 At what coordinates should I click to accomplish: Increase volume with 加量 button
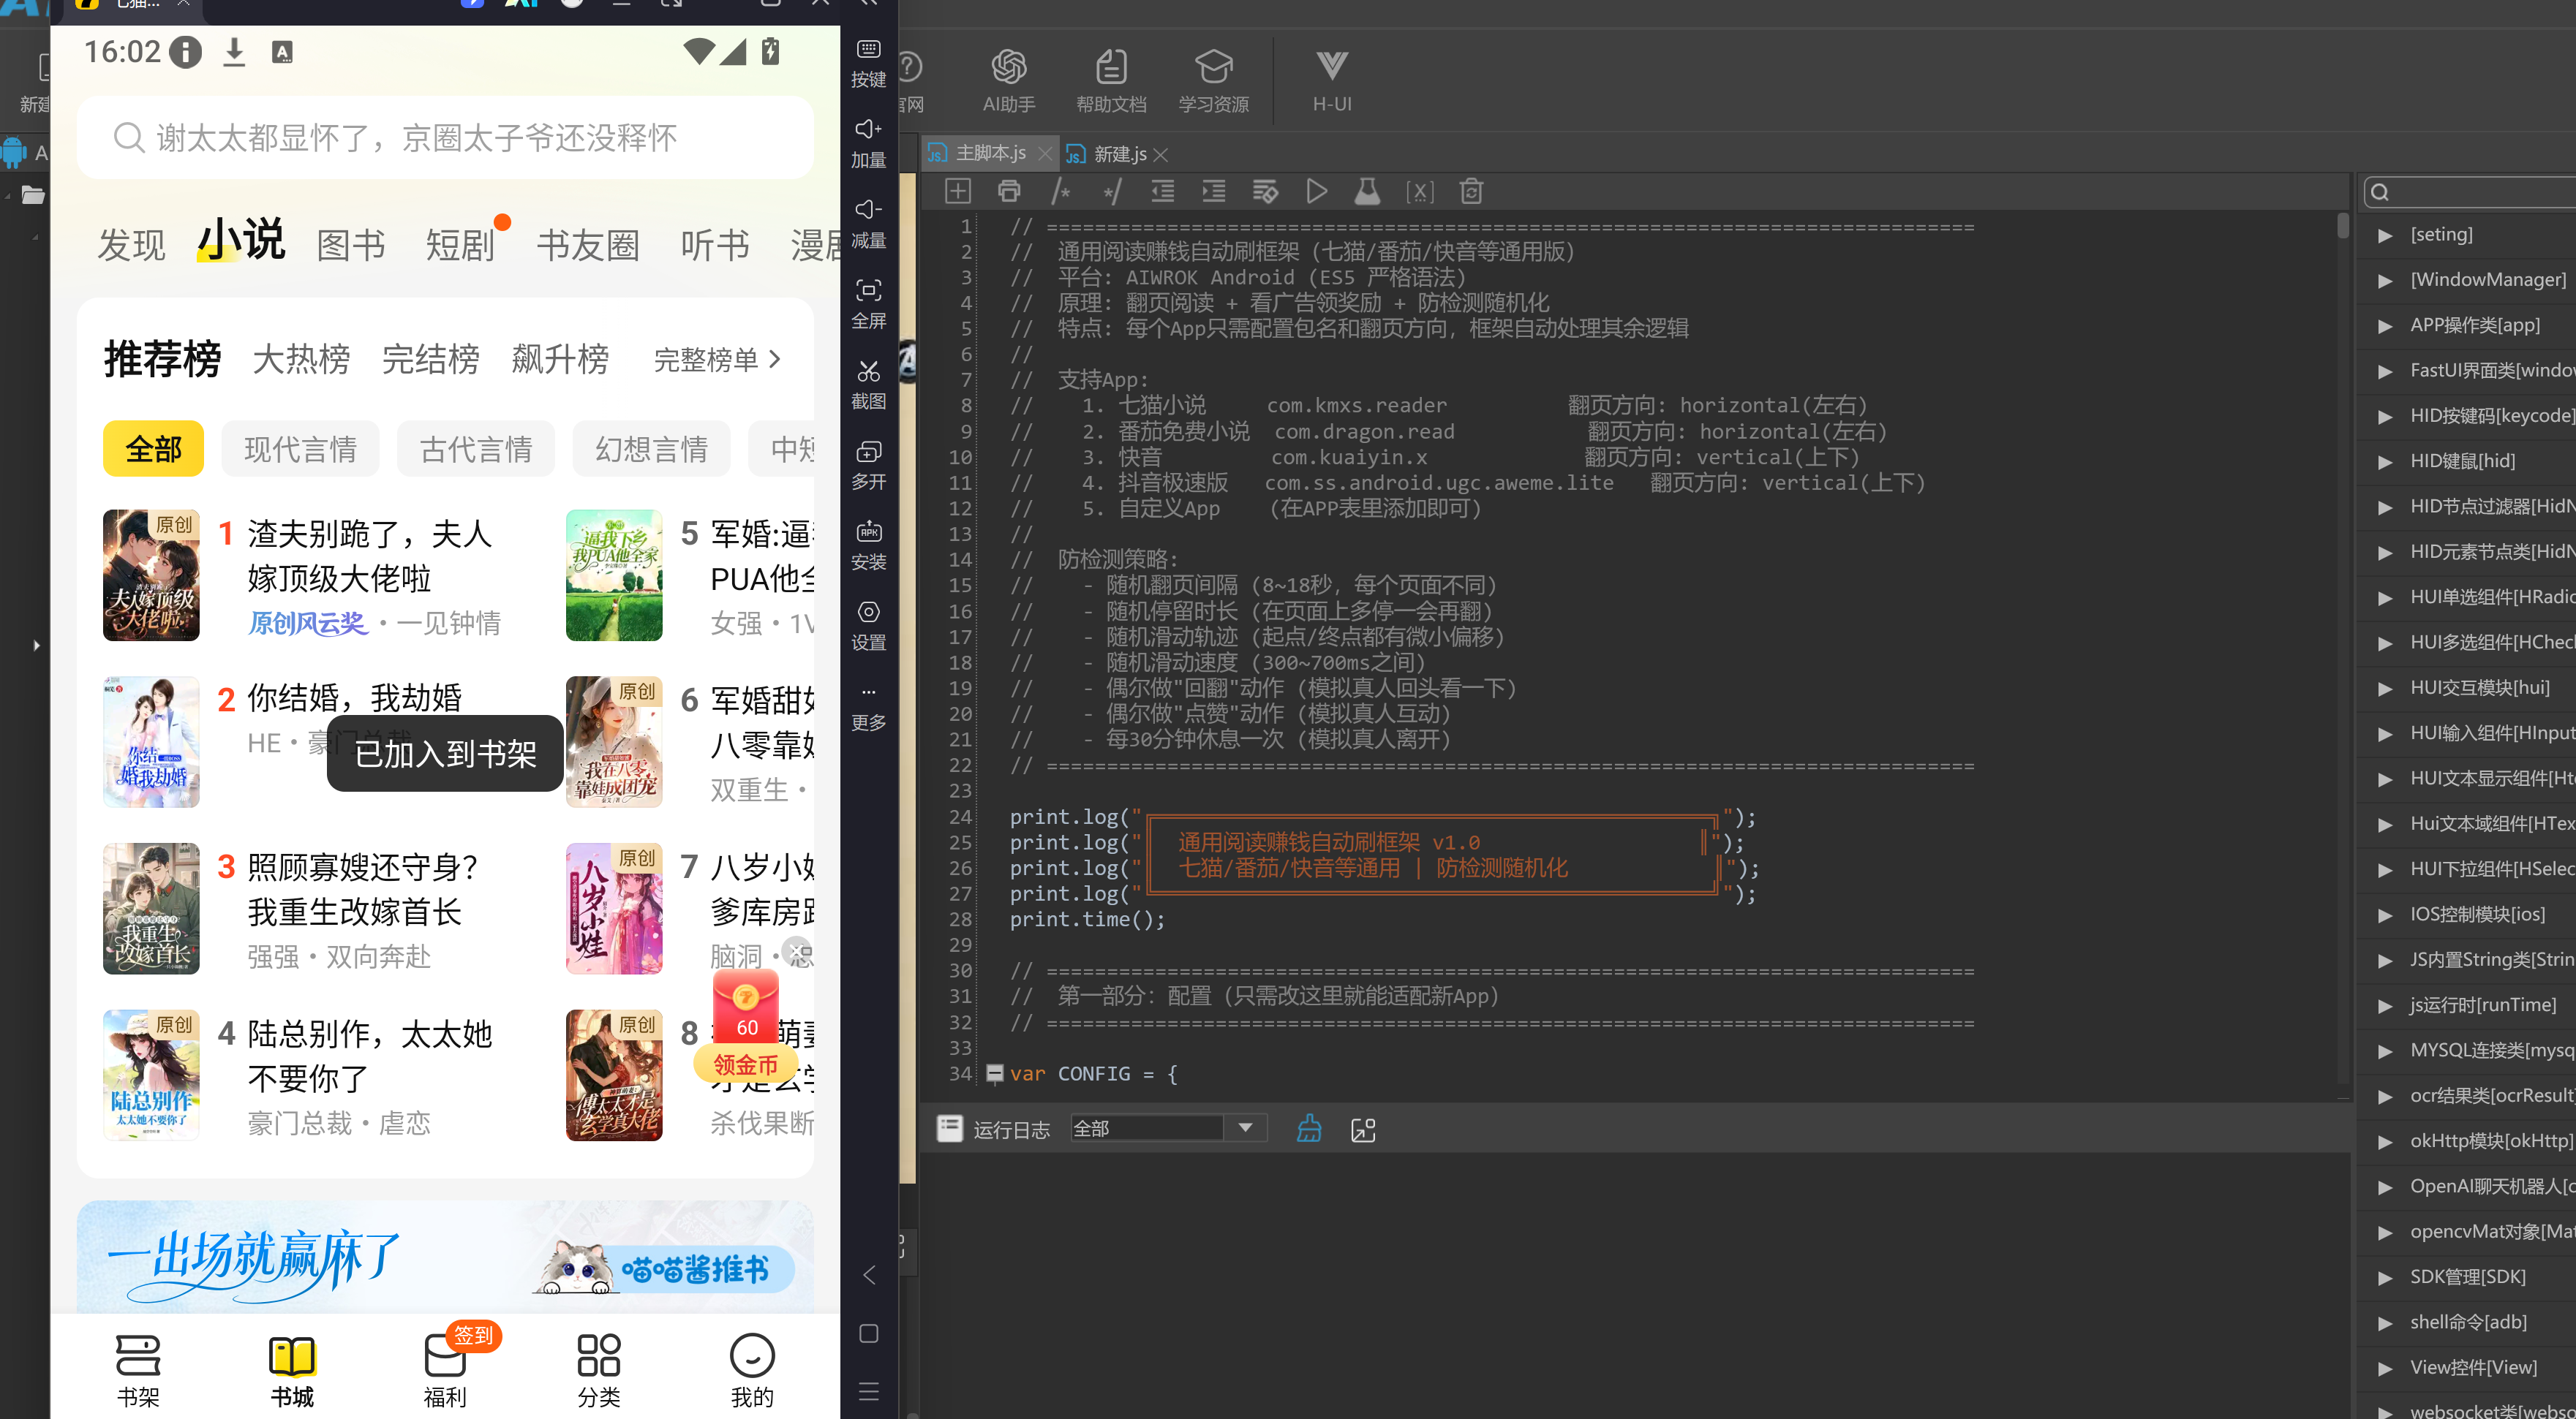pyautogui.click(x=868, y=143)
